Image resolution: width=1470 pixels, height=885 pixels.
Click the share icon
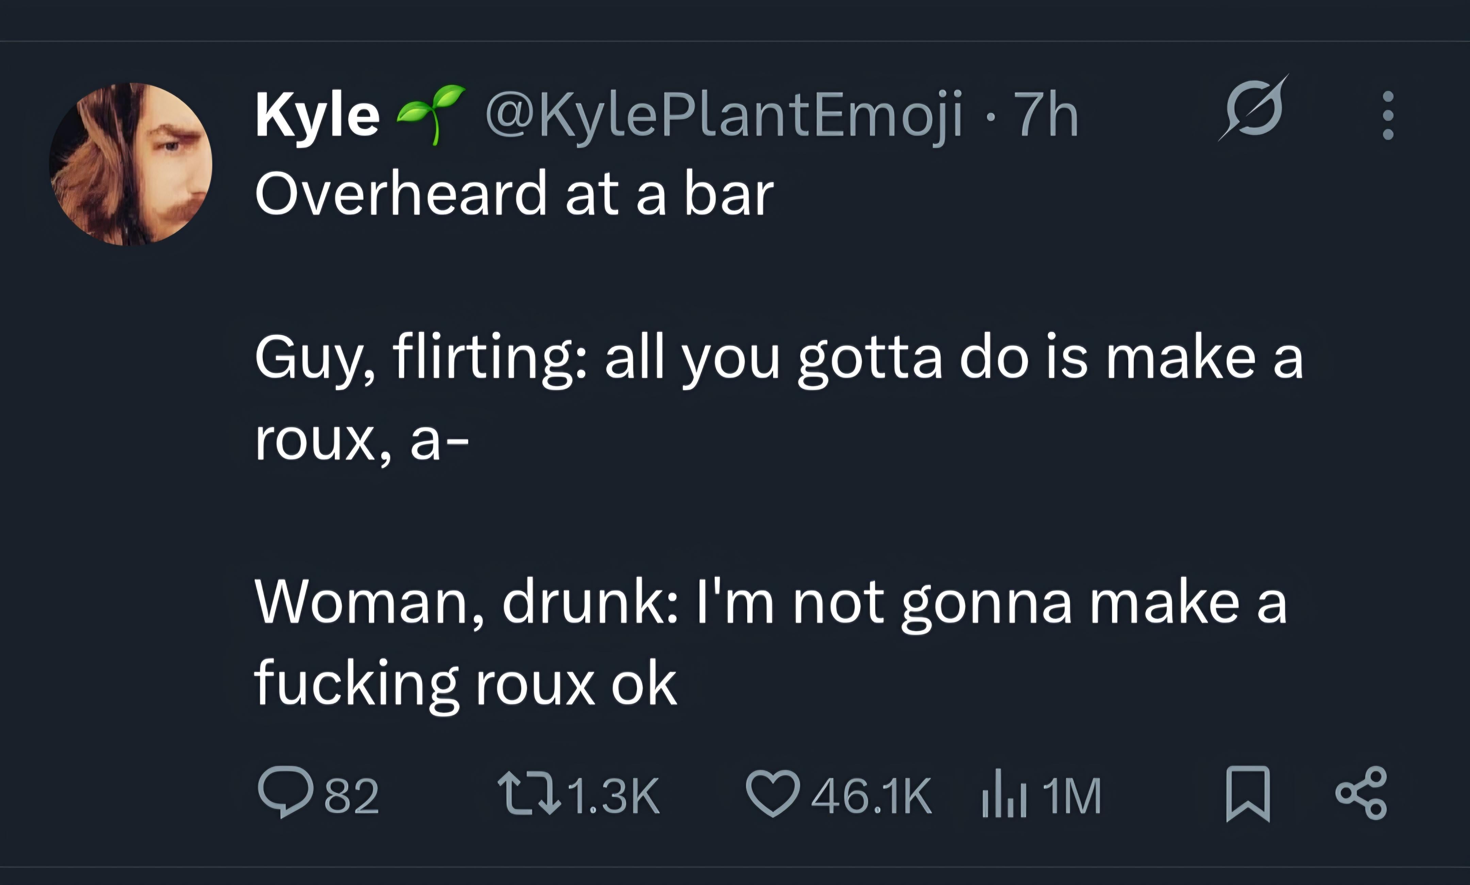[1361, 793]
